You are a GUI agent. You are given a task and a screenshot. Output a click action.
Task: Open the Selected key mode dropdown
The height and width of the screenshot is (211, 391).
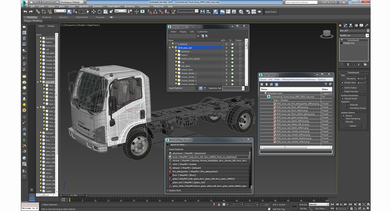click(319, 204)
